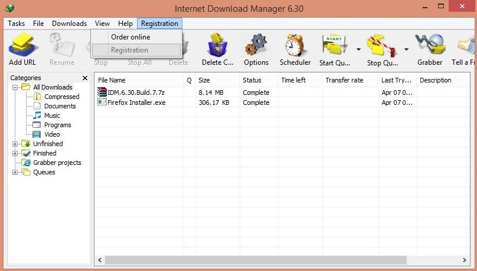Click the Music note category icon
The image size is (477, 271).
[x=37, y=115]
